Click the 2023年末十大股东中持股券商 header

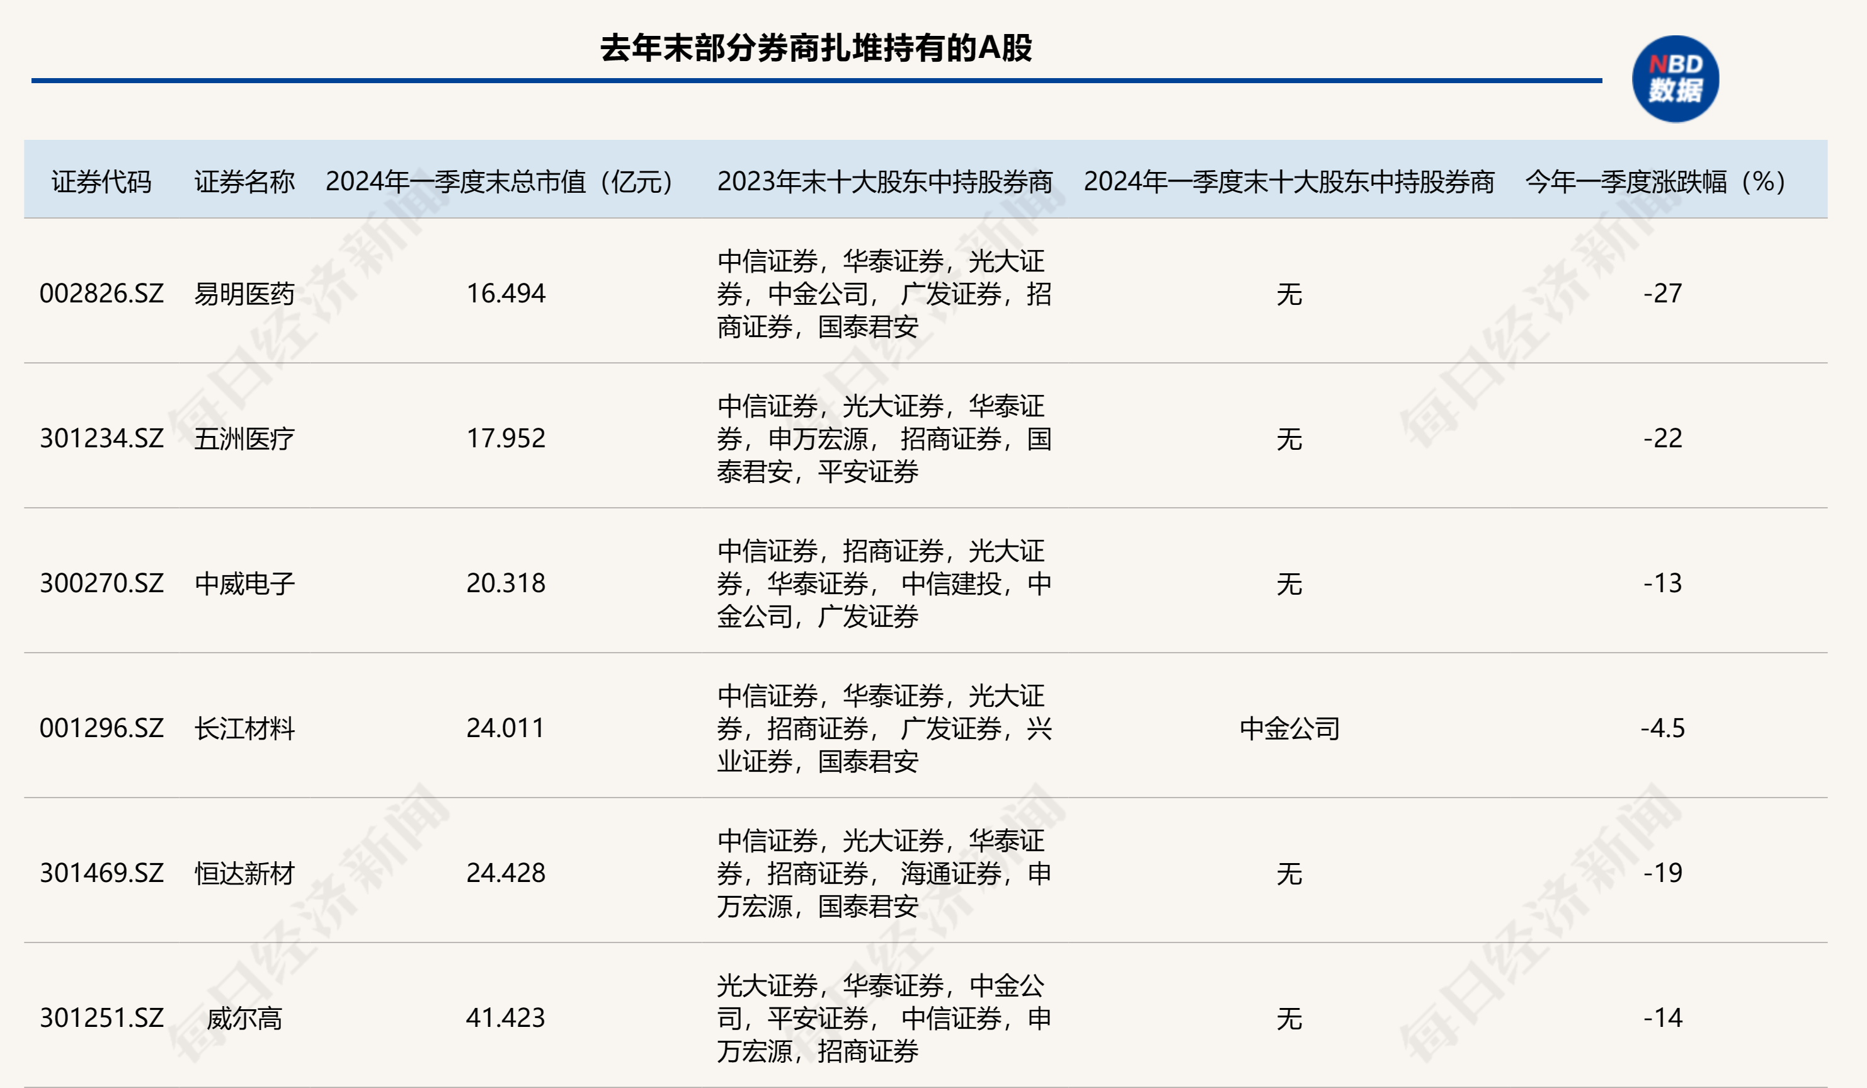click(884, 181)
